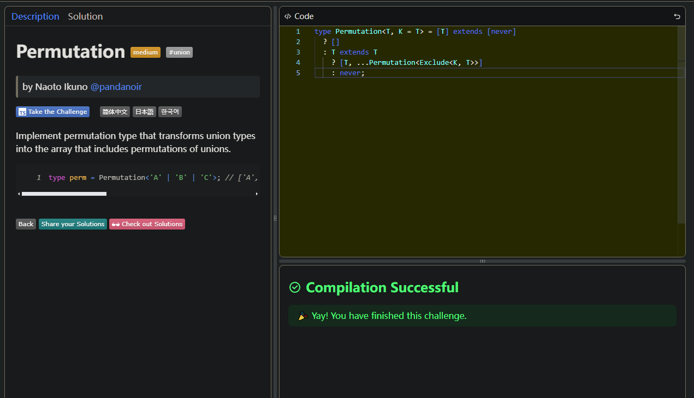Viewport: 694px width, 398px height.
Task: Click the code brackets icon beside Code title
Action: point(288,16)
